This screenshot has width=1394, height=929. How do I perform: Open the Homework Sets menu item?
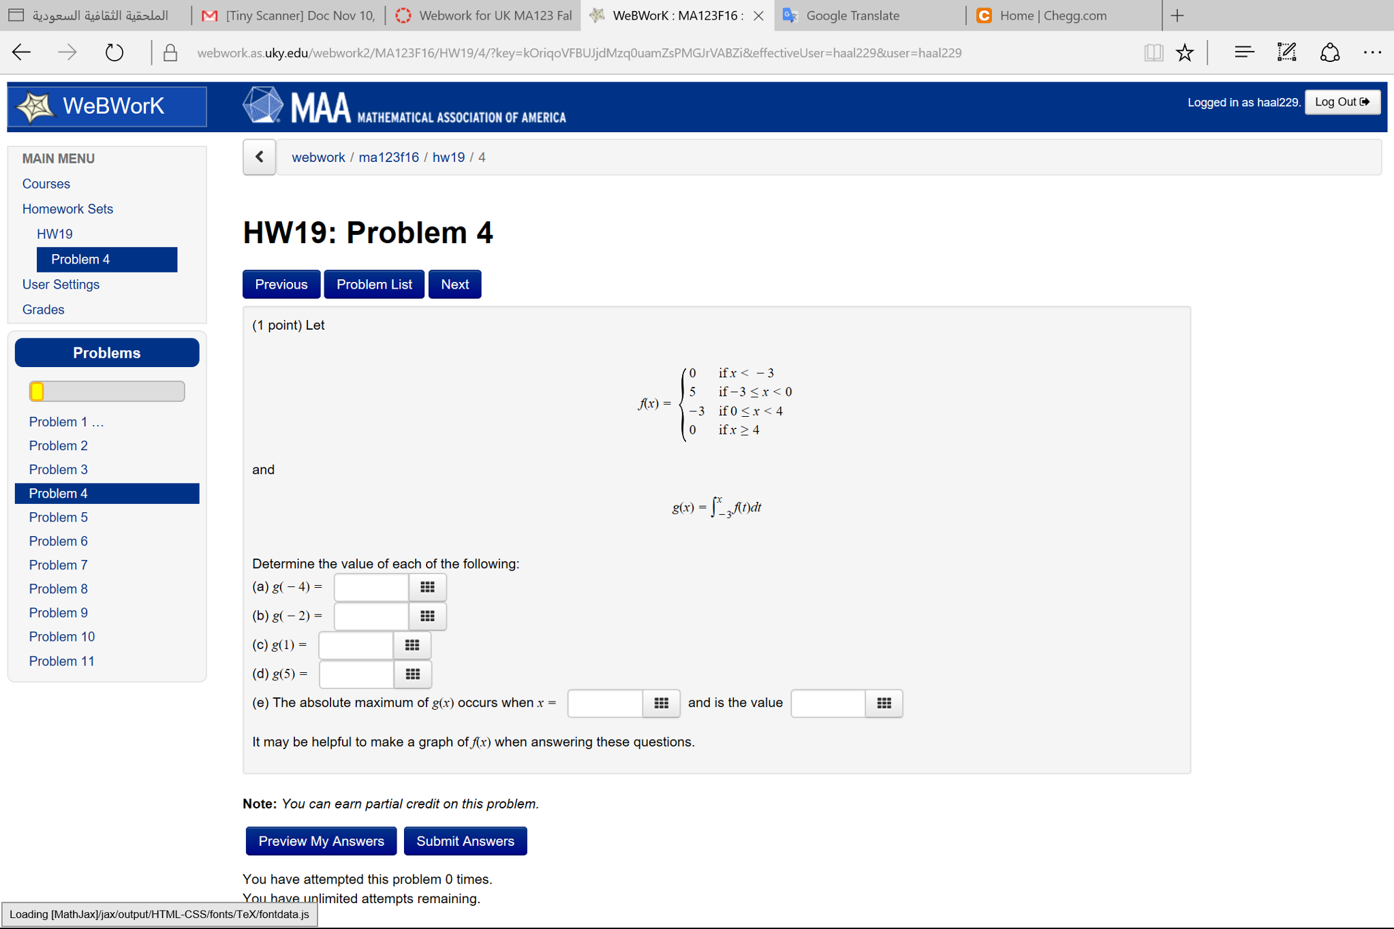pyautogui.click(x=66, y=207)
